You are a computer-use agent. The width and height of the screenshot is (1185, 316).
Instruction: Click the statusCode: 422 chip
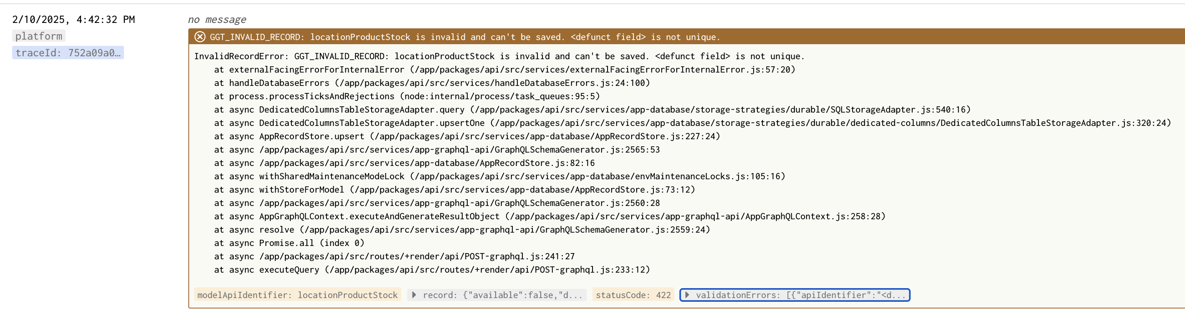633,295
